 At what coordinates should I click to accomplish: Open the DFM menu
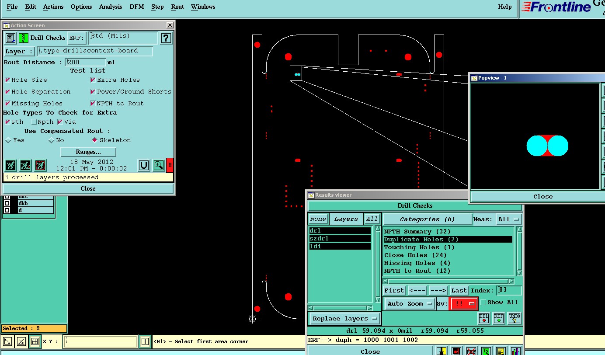(x=136, y=7)
